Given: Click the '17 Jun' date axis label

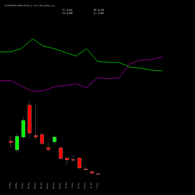Looking at the screenshot, I should pos(97,186).
